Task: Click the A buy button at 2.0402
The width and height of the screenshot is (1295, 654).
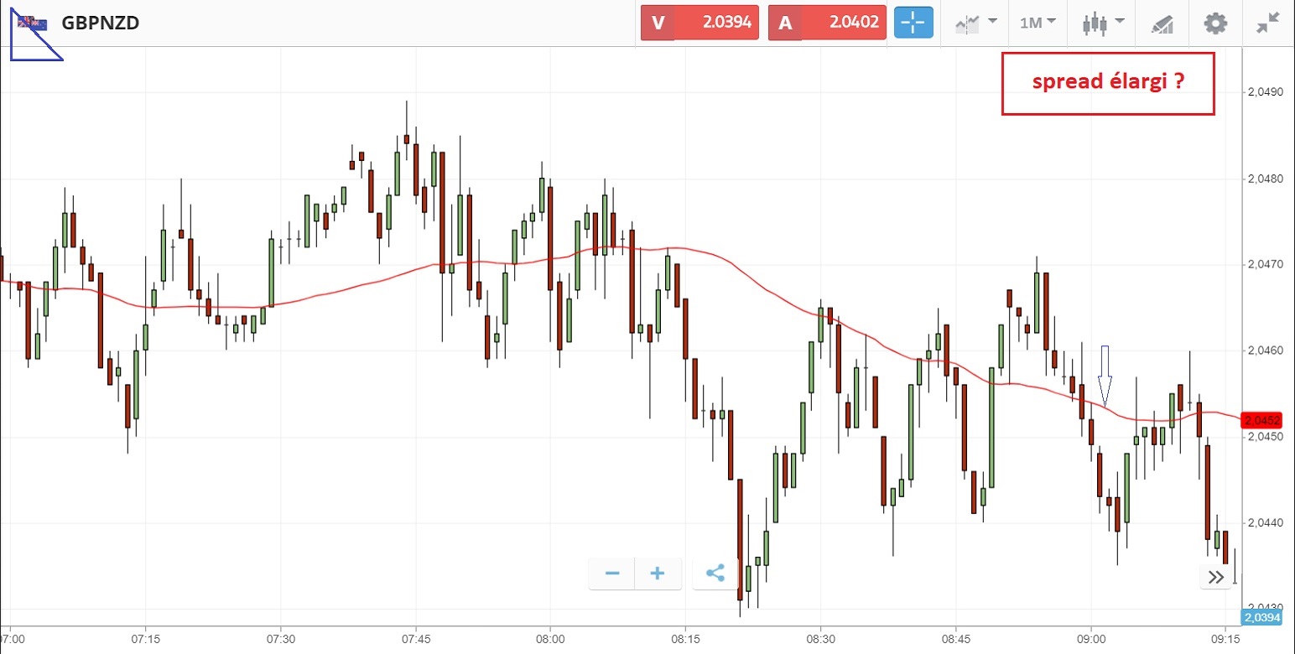Action: 827,23
